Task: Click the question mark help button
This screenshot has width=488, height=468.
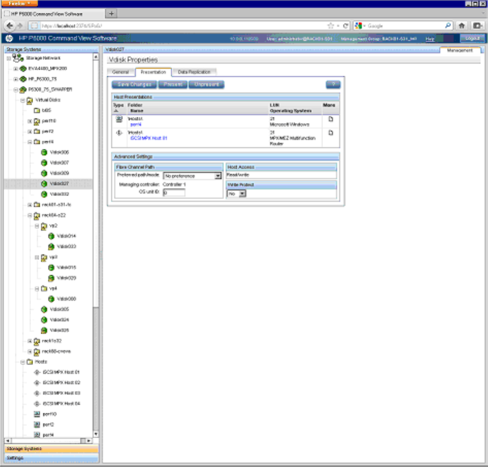Action: tap(333, 84)
